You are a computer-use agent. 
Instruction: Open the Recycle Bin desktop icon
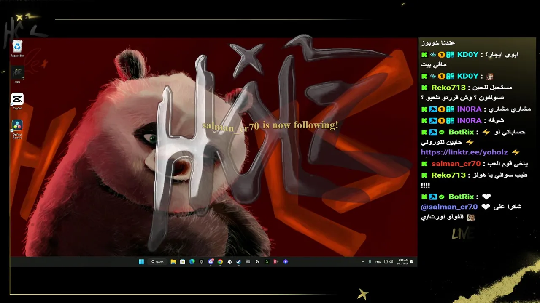[17, 48]
